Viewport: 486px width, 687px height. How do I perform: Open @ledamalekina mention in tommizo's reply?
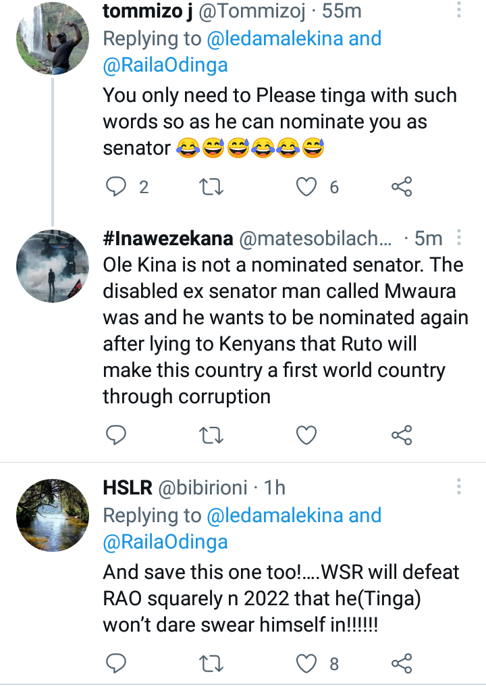(x=275, y=39)
